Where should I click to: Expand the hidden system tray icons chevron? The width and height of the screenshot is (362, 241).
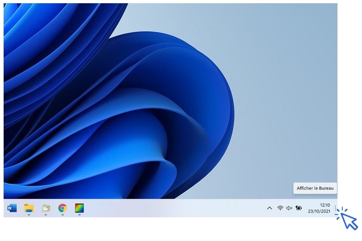pos(269,208)
